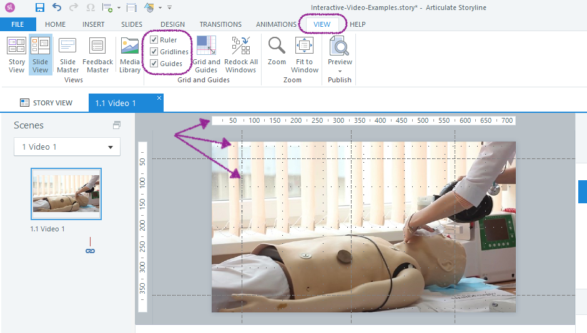Click Redock All Windows
The width and height of the screenshot is (587, 333).
coord(241,54)
